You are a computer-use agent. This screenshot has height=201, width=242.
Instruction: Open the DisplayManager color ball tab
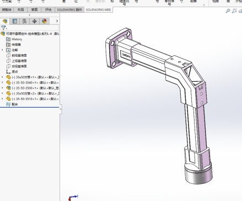pos(44,21)
